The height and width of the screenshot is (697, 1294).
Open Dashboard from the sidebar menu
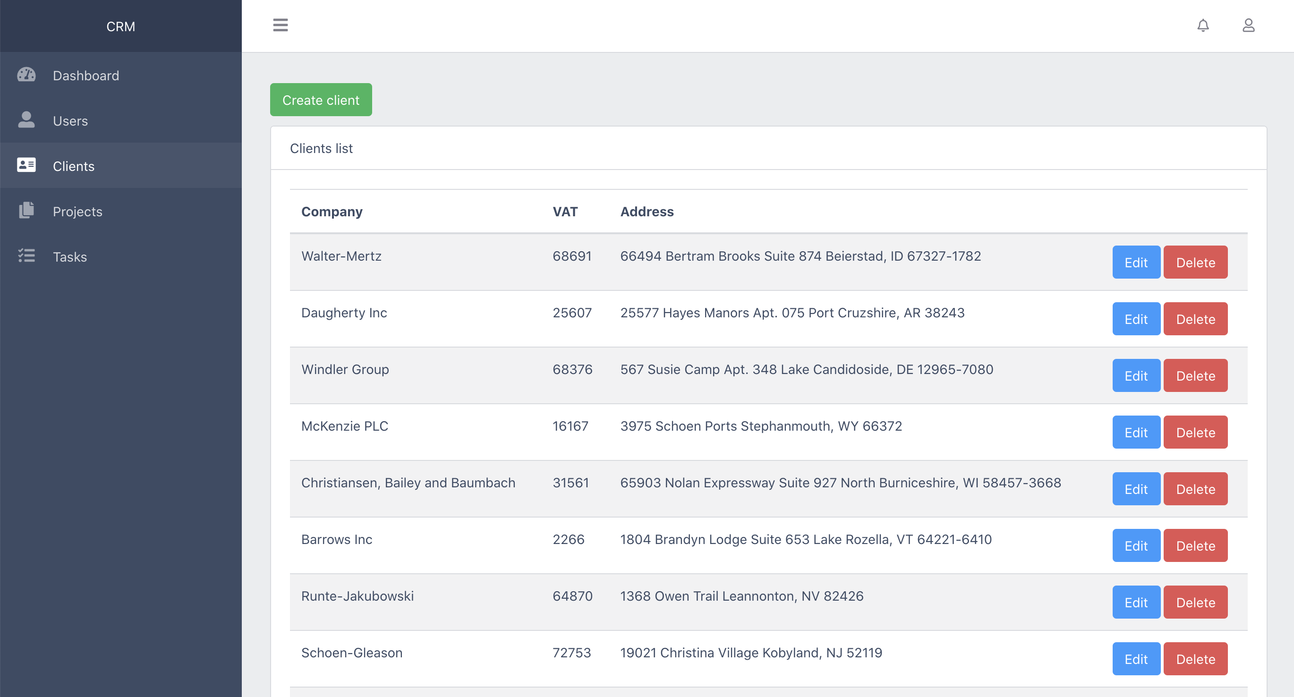86,76
